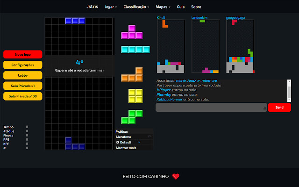This screenshot has height=187, width=299.
Task: Open Plormby profile in chat
Action: click(164, 94)
